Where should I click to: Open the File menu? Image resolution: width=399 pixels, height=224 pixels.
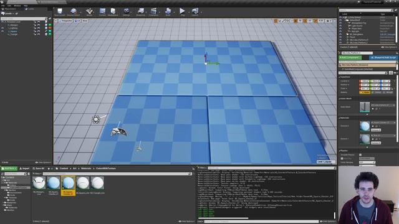click(3, 6)
